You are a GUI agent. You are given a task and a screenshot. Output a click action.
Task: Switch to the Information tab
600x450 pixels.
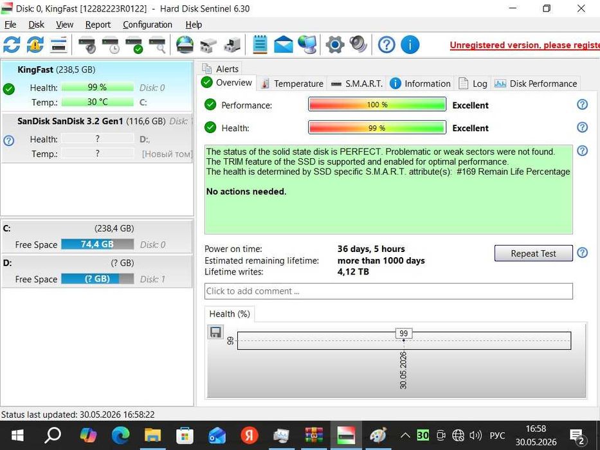(420, 84)
